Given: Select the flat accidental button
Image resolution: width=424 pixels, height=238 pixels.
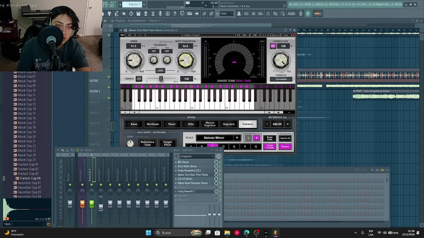Looking at the screenshot, I should pos(248,138).
